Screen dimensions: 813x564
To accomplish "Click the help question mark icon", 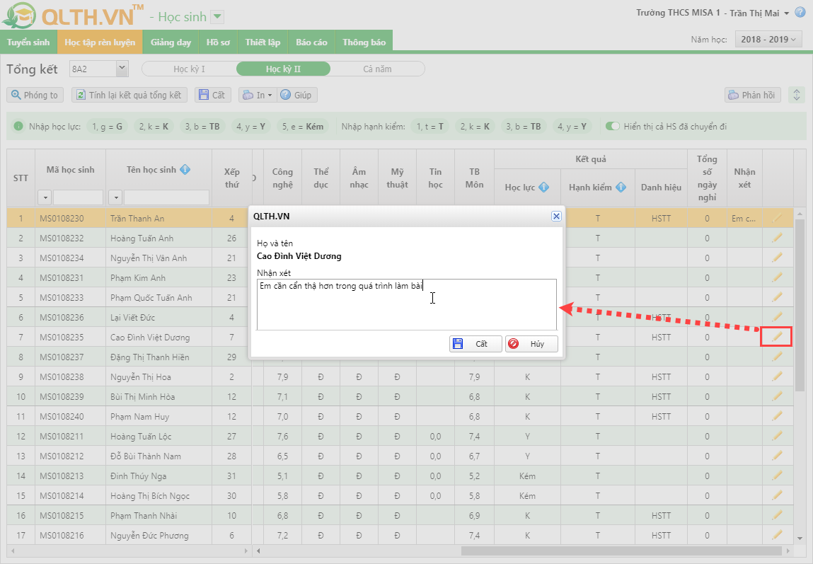I will pos(800,13).
